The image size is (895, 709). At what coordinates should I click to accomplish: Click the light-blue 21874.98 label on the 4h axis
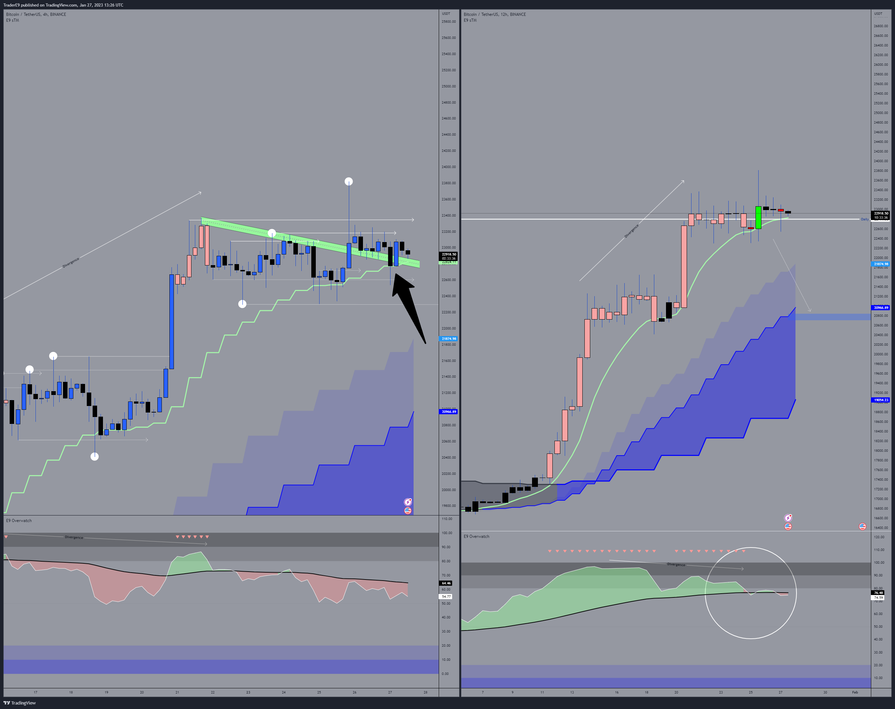tap(449, 339)
